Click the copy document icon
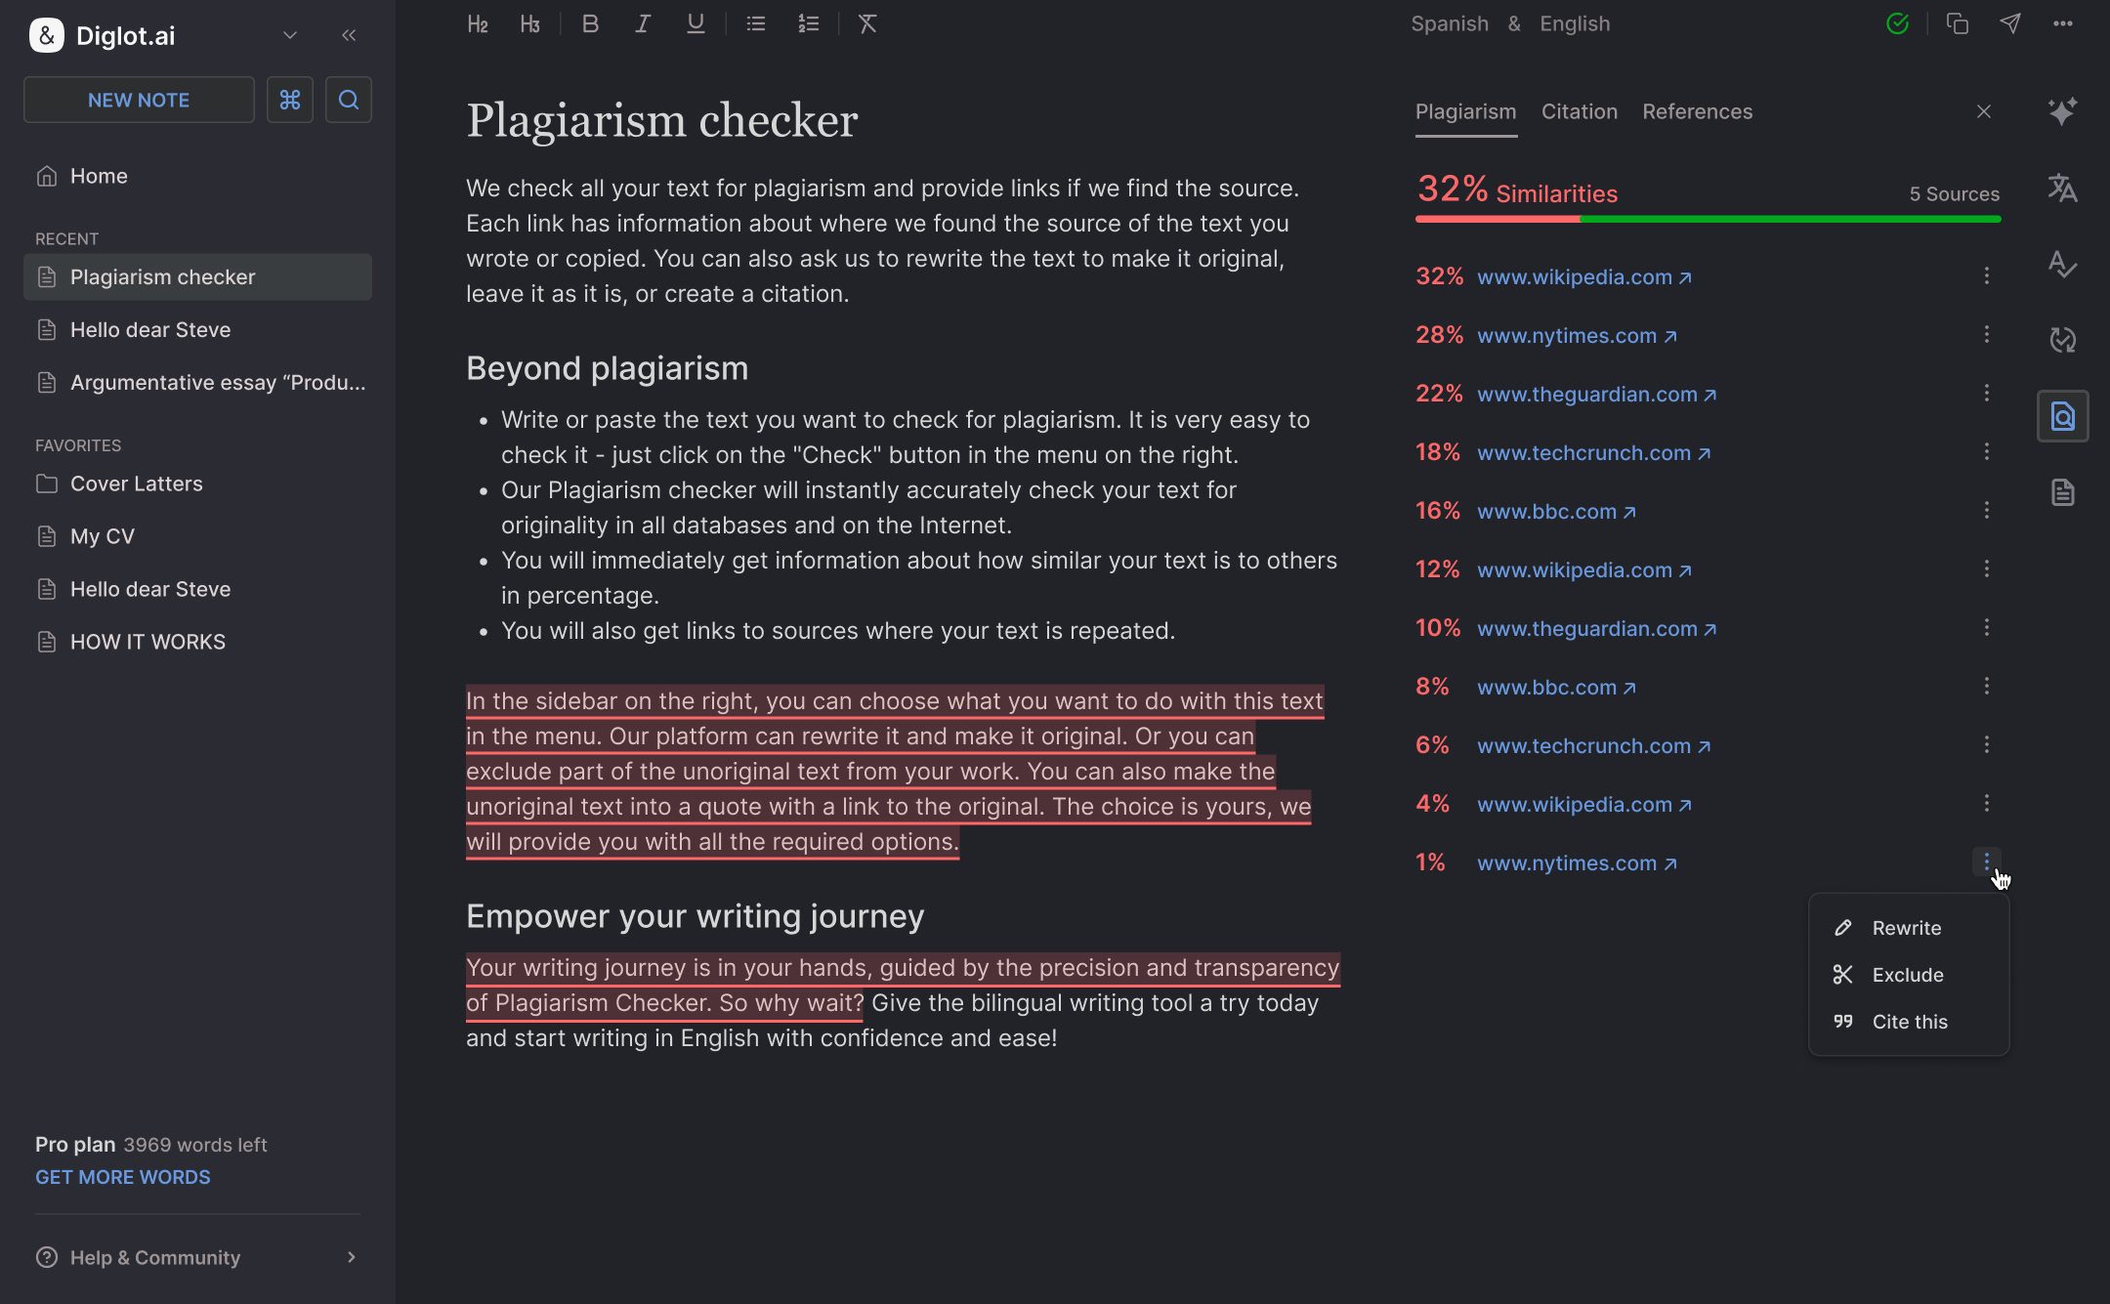 [x=1958, y=23]
